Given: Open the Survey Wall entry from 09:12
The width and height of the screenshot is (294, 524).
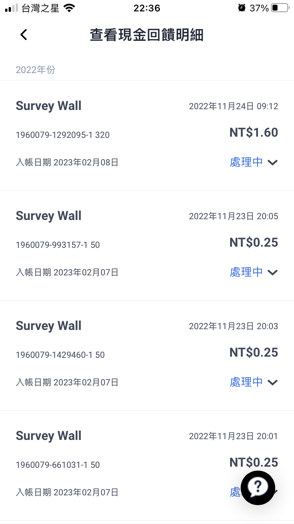Looking at the screenshot, I should point(147,136).
